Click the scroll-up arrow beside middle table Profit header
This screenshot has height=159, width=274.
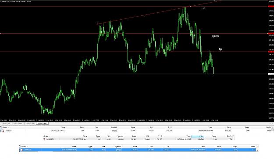(234, 136)
